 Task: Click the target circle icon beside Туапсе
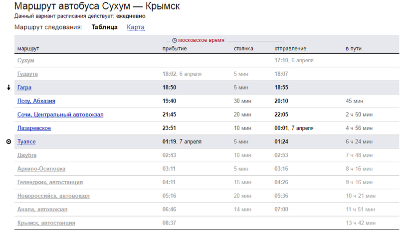point(8,142)
